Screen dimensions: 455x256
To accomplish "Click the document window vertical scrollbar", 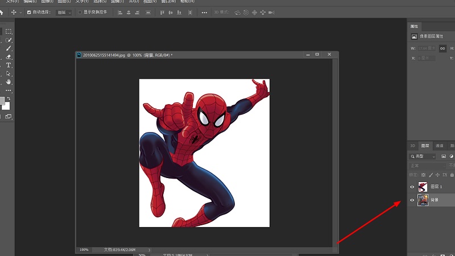I will point(335,152).
